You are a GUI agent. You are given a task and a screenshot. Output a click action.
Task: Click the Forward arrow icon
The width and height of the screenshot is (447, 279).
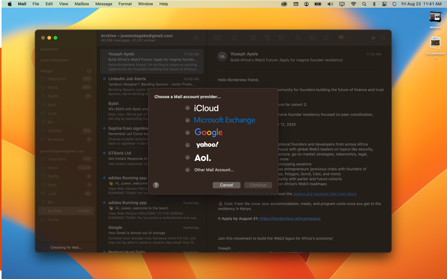point(326,38)
